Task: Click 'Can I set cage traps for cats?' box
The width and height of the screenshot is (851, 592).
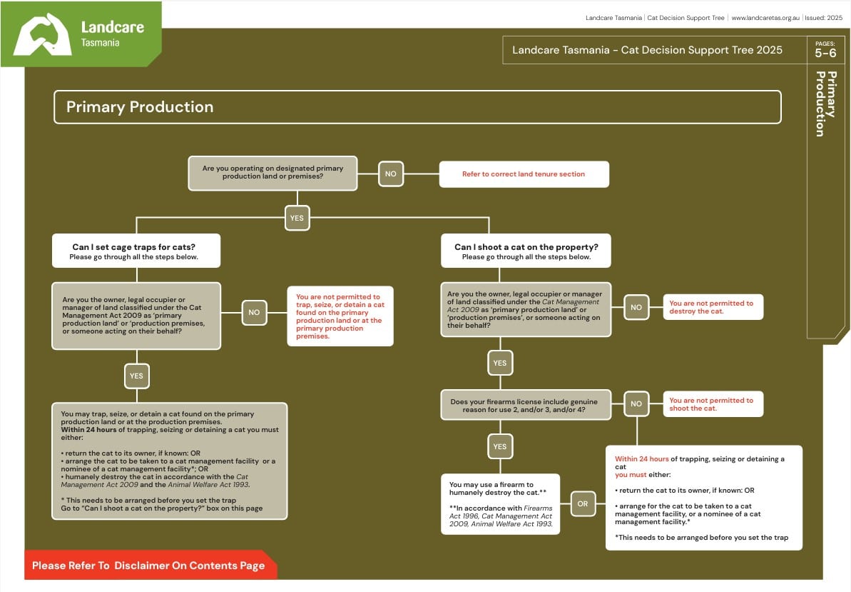Action: click(x=136, y=251)
